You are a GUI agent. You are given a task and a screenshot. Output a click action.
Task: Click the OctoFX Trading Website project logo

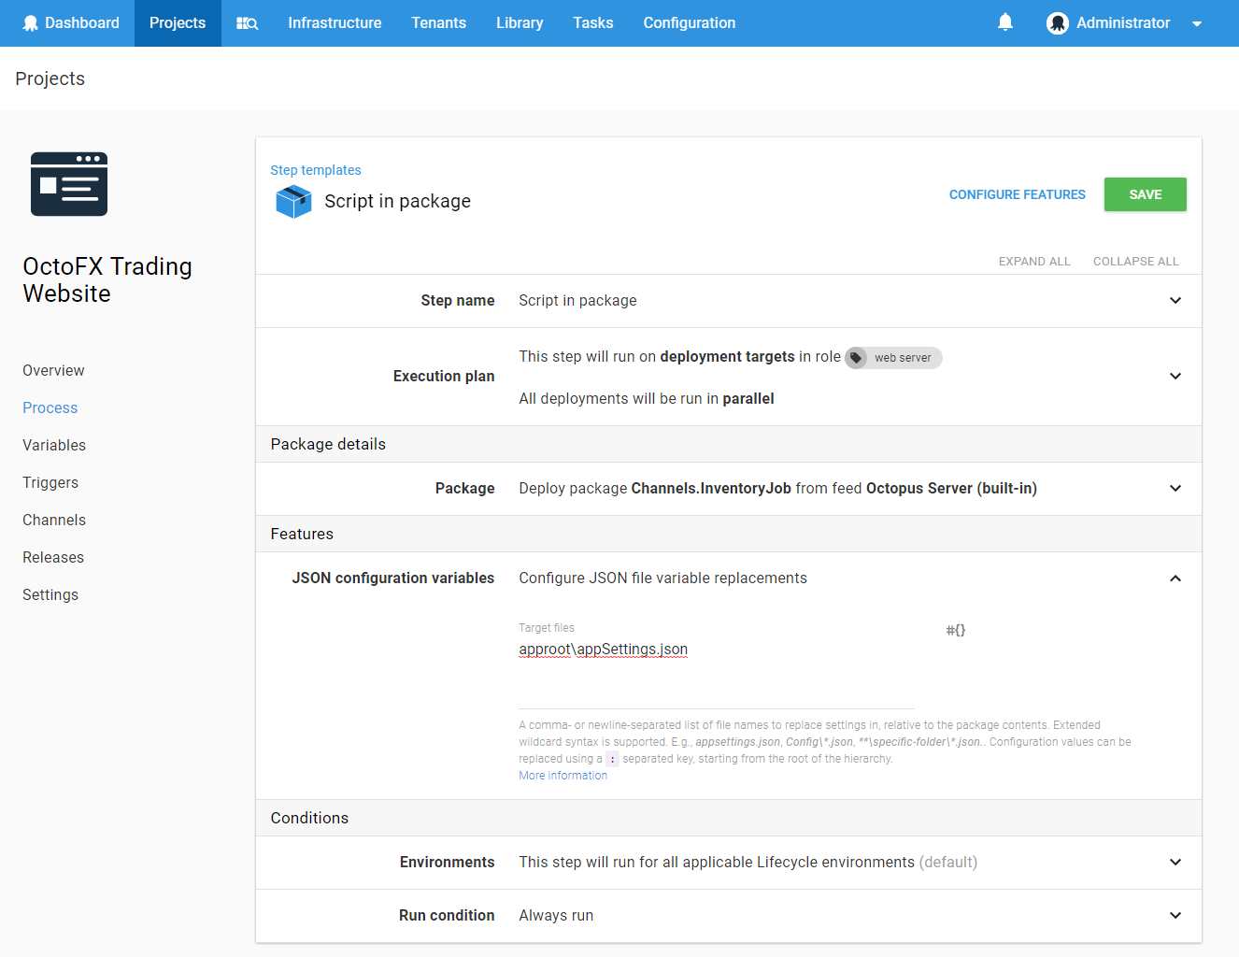[x=69, y=184]
